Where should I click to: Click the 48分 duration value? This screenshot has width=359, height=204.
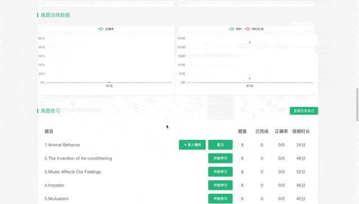(301, 158)
